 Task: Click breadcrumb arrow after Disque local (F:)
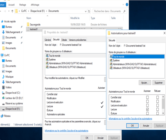(46, 11)
